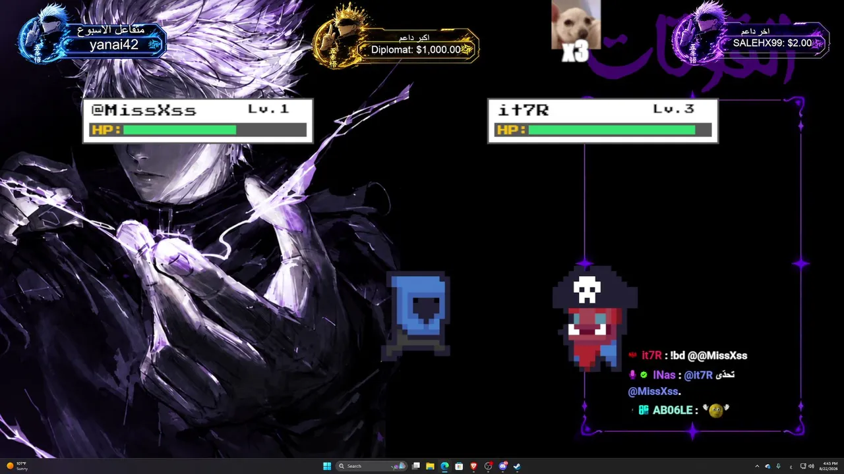The width and height of the screenshot is (844, 474).
Task: Open Task View on the taskbar
Action: click(416, 466)
